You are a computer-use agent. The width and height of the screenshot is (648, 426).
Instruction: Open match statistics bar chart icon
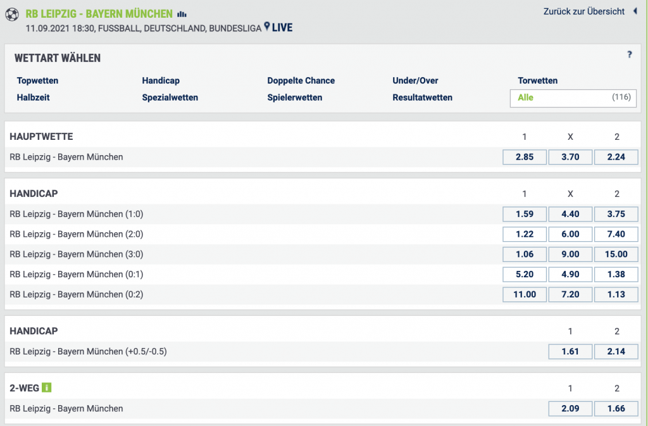pos(182,14)
